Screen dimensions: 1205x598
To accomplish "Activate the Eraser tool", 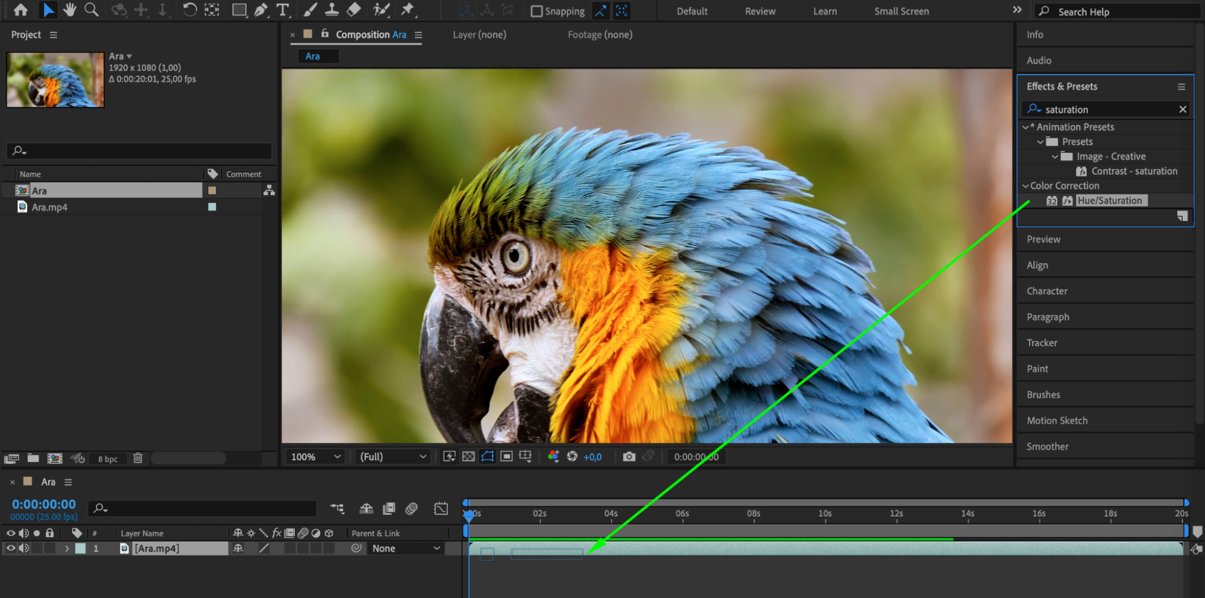I will tap(354, 10).
